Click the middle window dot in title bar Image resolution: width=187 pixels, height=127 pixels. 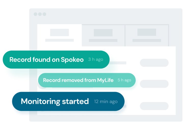coord(40,14)
